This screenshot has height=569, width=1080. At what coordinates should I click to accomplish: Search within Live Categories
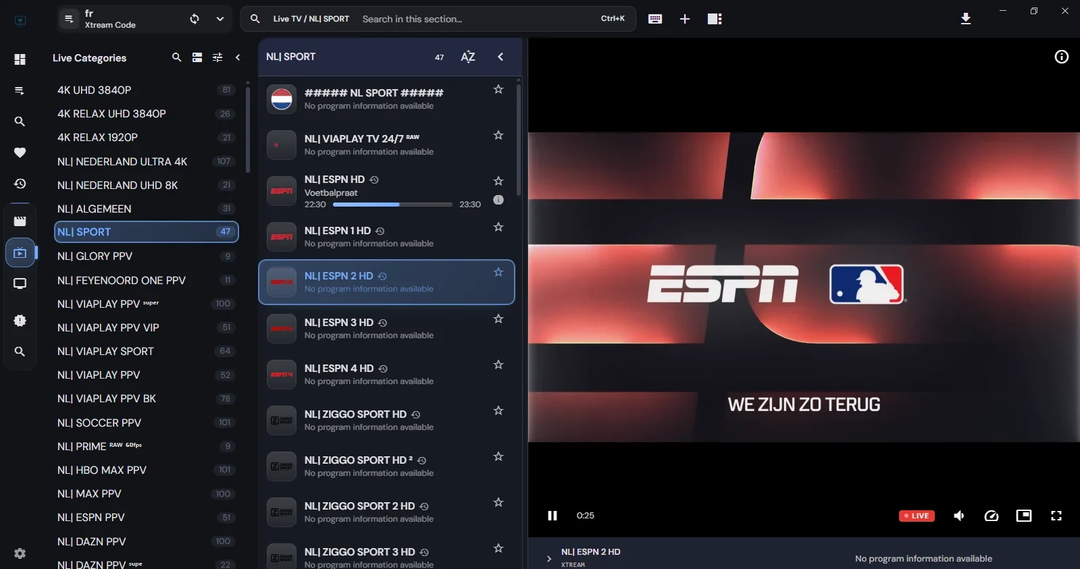click(x=176, y=57)
